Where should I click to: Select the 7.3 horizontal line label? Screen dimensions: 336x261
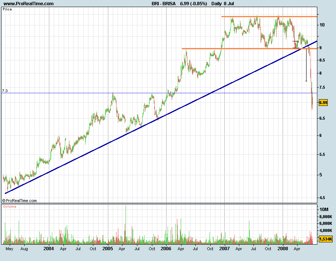coord(5,91)
